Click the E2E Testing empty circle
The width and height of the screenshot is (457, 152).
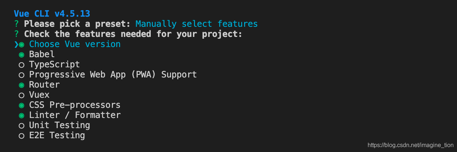(x=21, y=136)
